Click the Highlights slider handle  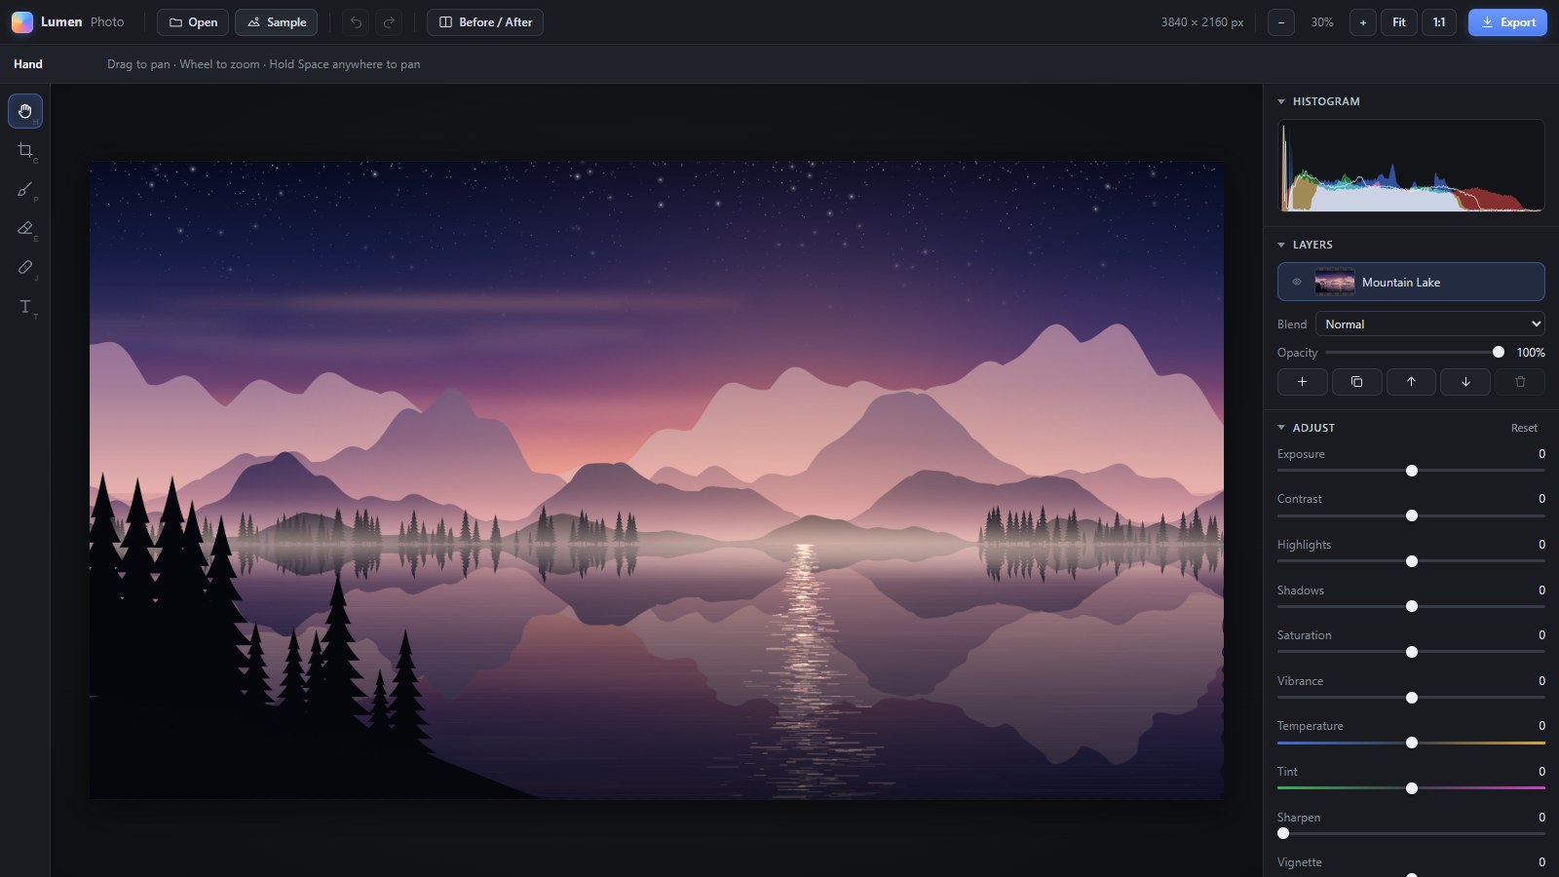pyautogui.click(x=1412, y=561)
